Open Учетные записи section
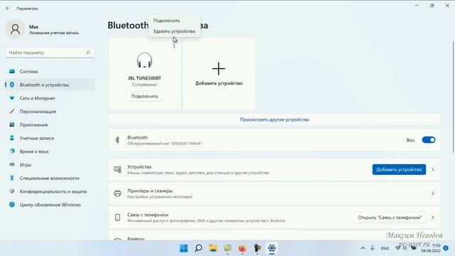The height and width of the screenshot is (256, 455). [50, 138]
